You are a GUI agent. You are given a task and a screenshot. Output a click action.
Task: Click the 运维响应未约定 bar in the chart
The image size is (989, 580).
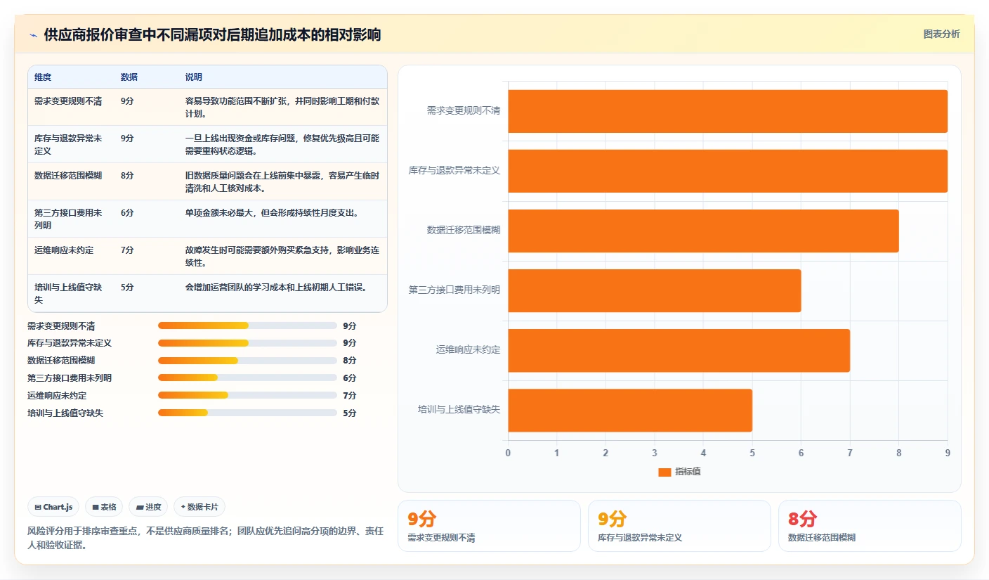[679, 350]
